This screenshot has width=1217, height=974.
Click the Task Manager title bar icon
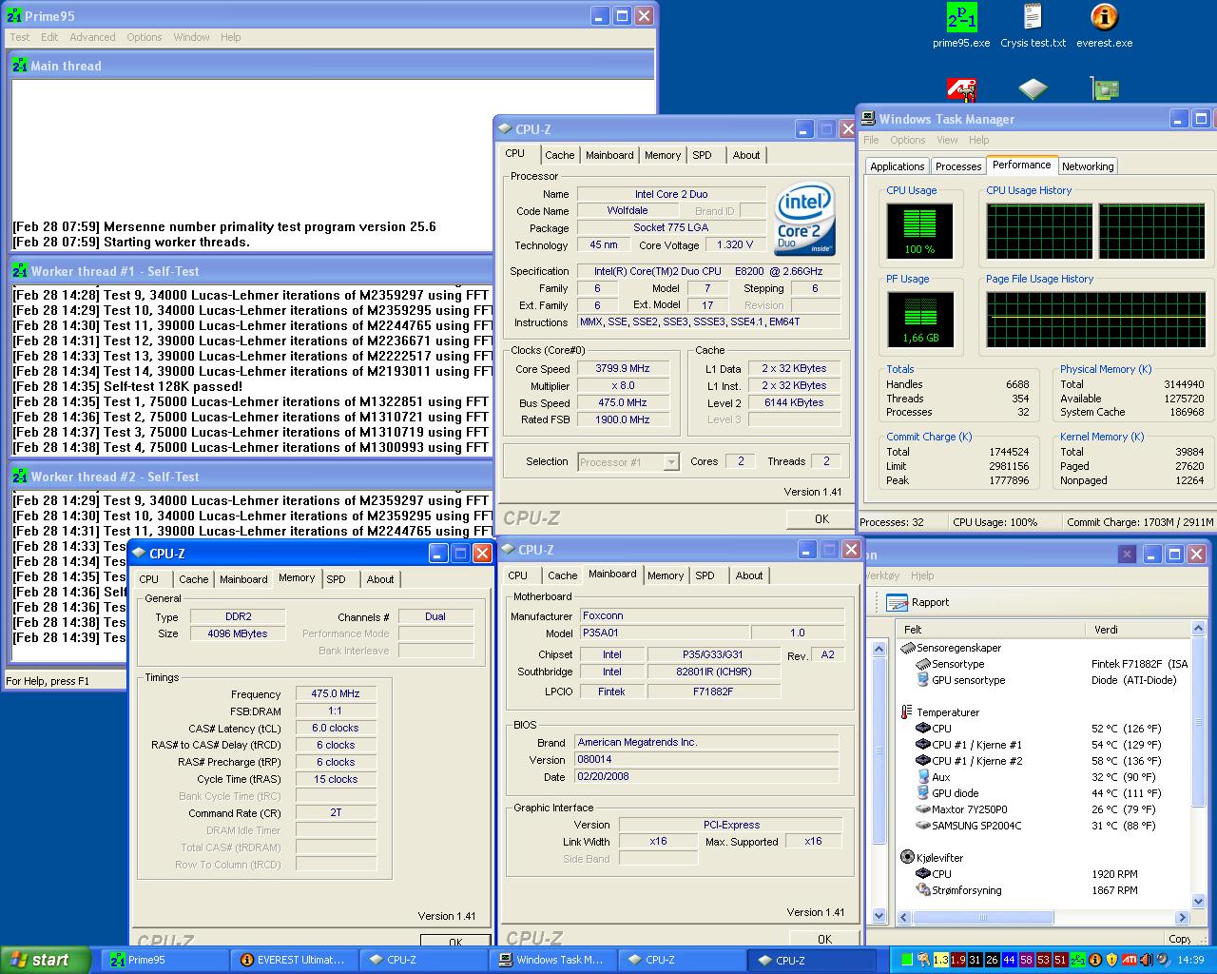(x=868, y=119)
